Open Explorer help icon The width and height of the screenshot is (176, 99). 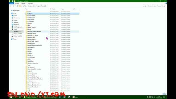166,3
